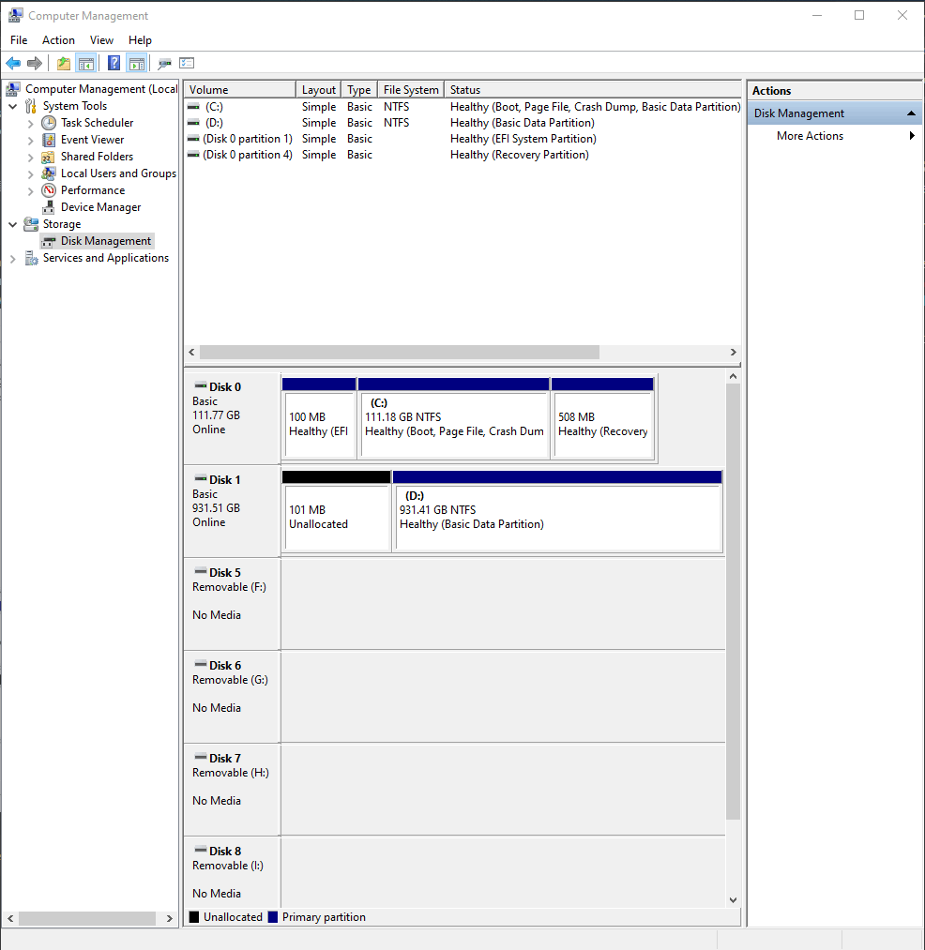This screenshot has width=925, height=950.
Task: Open the File menu
Action: pyautogui.click(x=19, y=40)
